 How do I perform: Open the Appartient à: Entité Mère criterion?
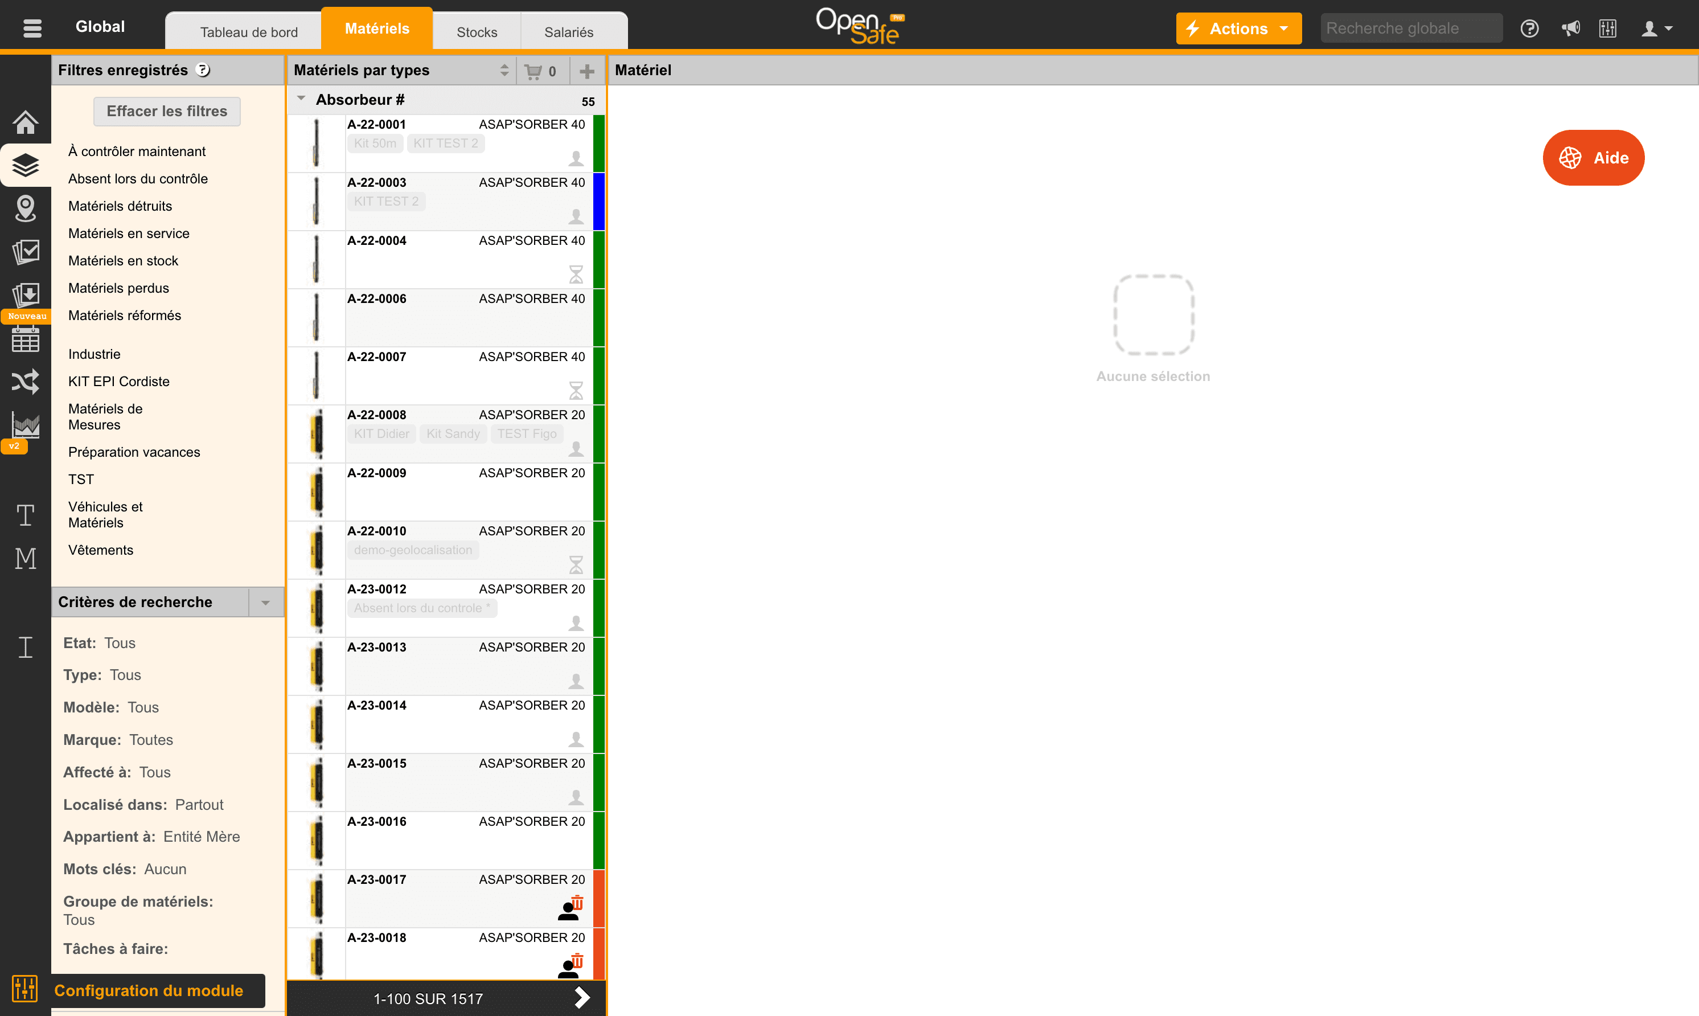pos(151,837)
